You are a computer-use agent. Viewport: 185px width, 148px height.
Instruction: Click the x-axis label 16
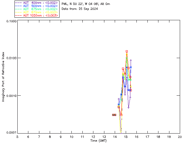(x=136, y=137)
